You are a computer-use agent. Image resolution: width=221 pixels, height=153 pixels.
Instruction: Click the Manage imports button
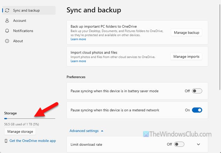coord(187,57)
